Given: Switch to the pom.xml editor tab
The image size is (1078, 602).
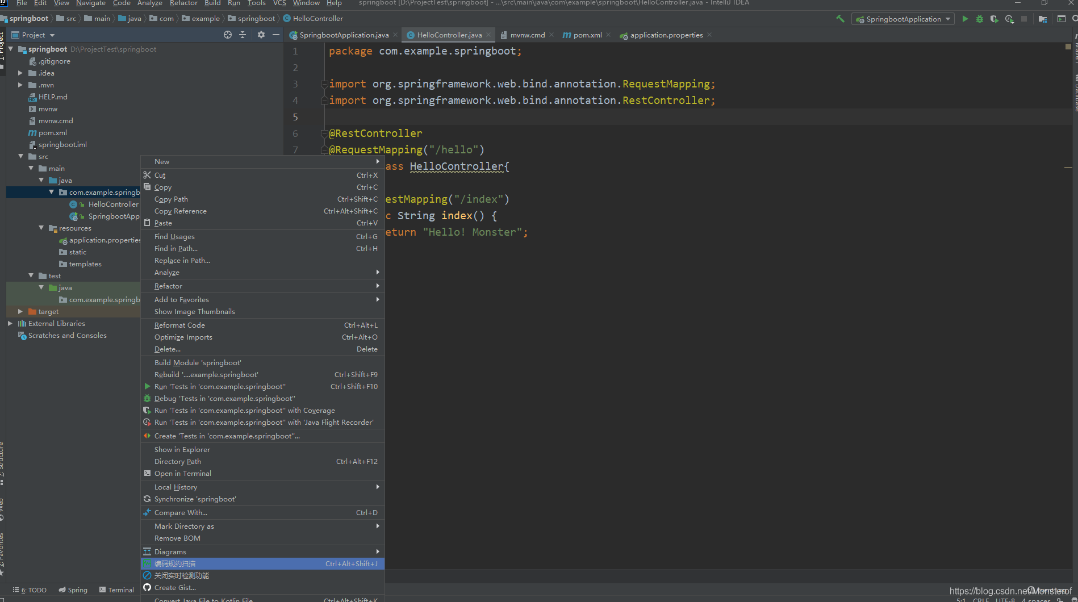Looking at the screenshot, I should tap(587, 35).
